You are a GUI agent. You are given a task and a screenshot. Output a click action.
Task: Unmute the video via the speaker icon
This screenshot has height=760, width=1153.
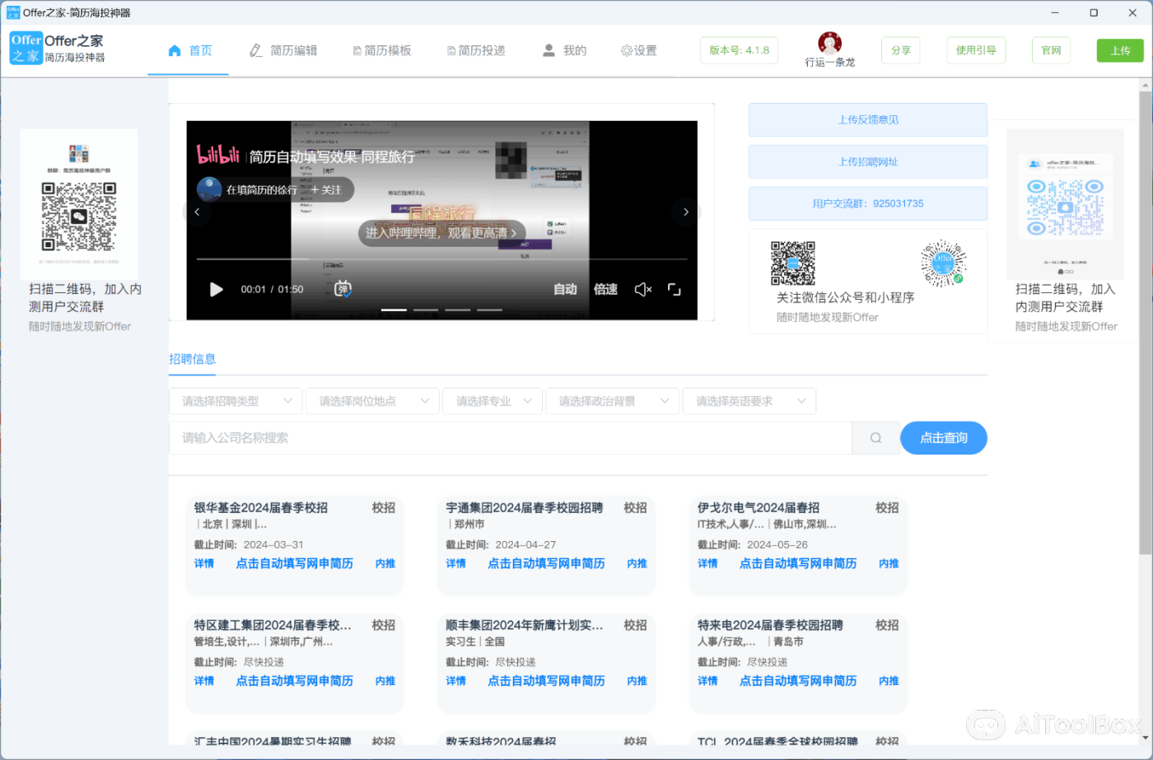tap(642, 289)
